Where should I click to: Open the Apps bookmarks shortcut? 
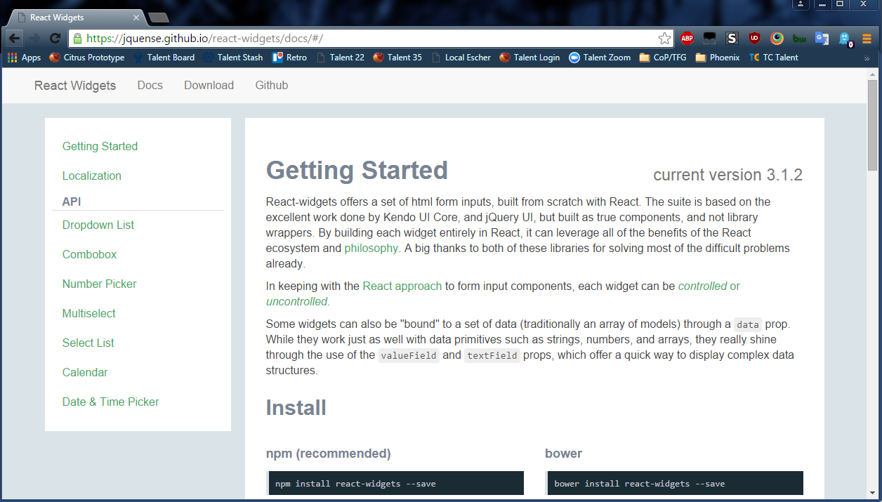25,58
